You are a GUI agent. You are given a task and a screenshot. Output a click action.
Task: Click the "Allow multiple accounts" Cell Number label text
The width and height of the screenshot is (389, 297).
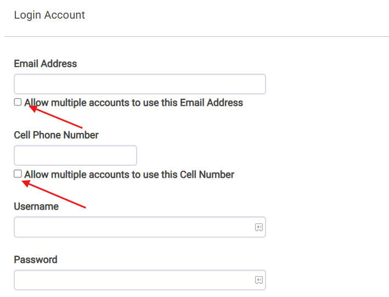tap(129, 175)
